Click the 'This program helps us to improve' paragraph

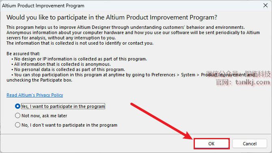click(133, 32)
